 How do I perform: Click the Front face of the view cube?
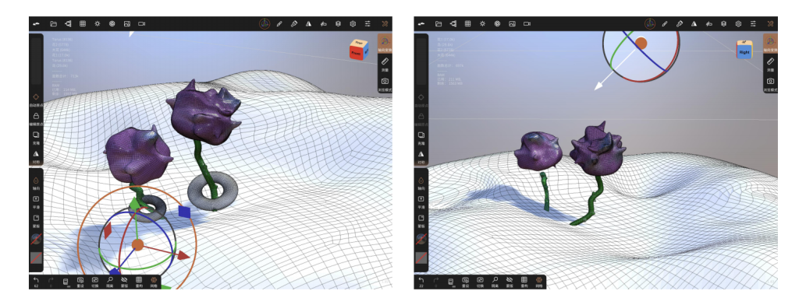[x=356, y=52]
